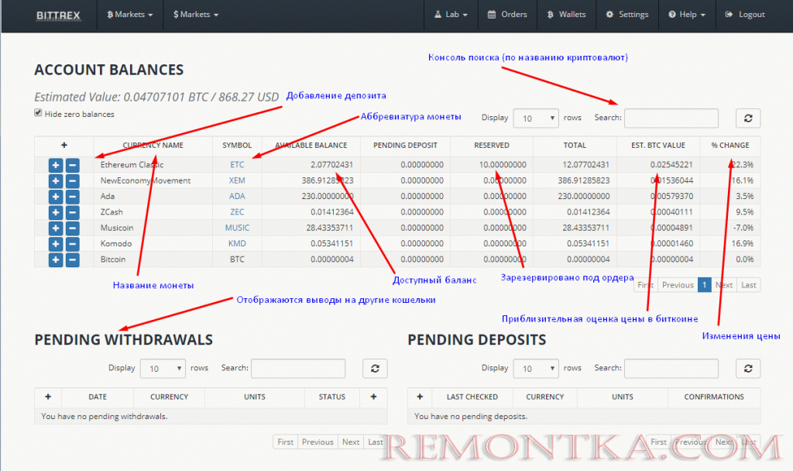Toggle the Hide zero balances checkbox

tap(38, 113)
